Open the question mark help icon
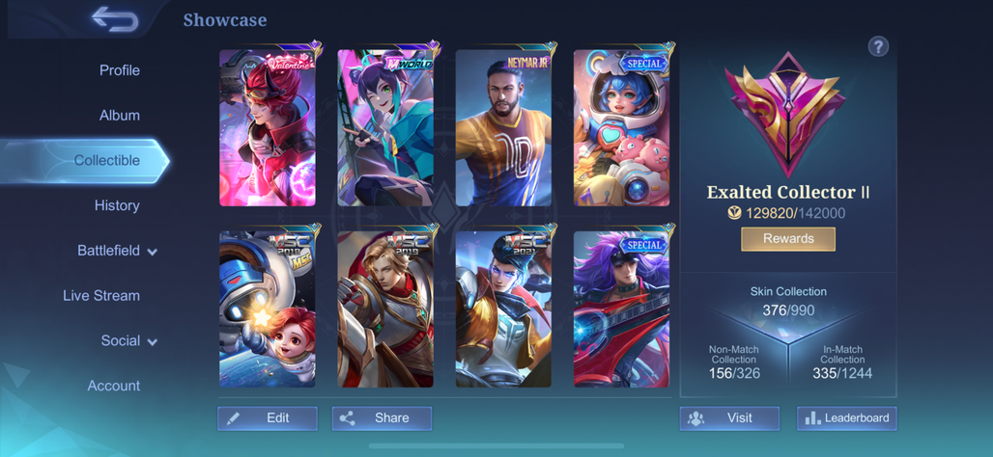 point(878,46)
